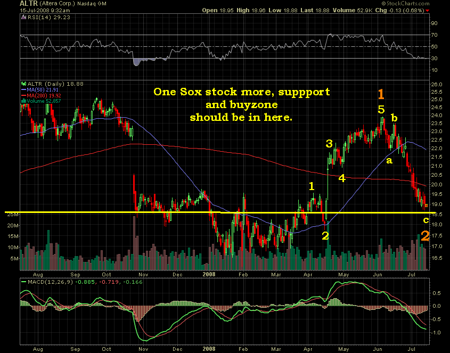Click the ALTR ticker symbol in the title

29,4
